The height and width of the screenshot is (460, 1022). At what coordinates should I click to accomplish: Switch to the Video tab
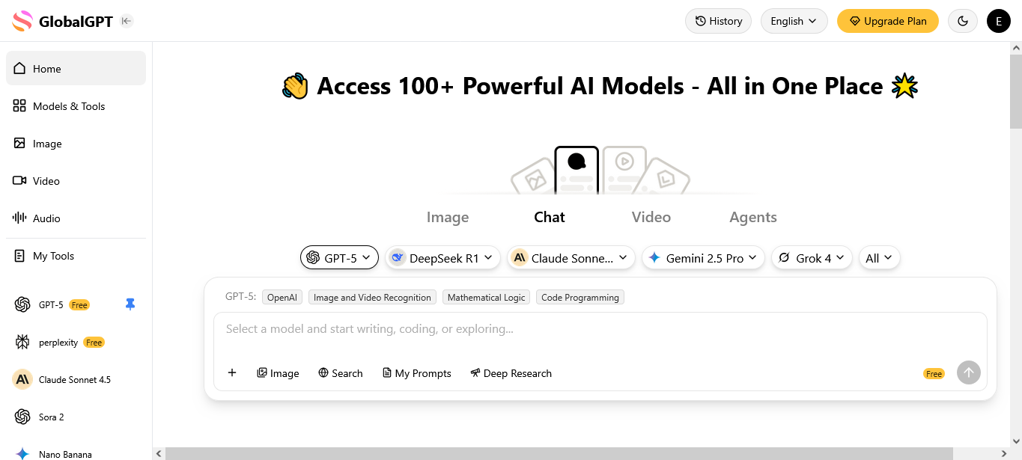[x=651, y=217]
